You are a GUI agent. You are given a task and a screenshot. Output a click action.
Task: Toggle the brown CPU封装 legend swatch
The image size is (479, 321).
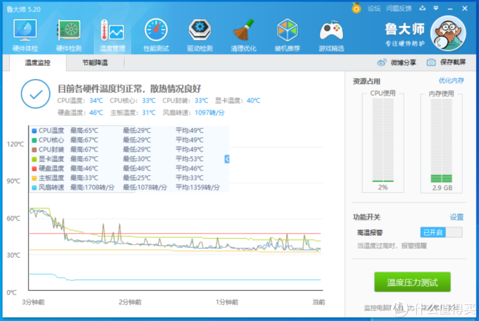coord(35,150)
